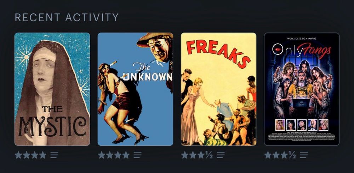Click the Recent Activity heading
Screen dimensions: 354x173
click(67, 17)
